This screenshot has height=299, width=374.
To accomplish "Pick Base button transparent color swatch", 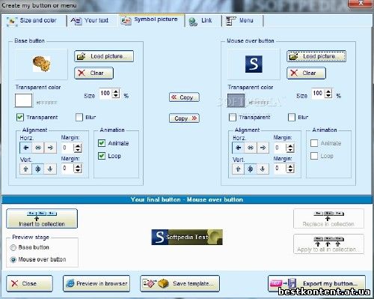I will click(x=24, y=100).
